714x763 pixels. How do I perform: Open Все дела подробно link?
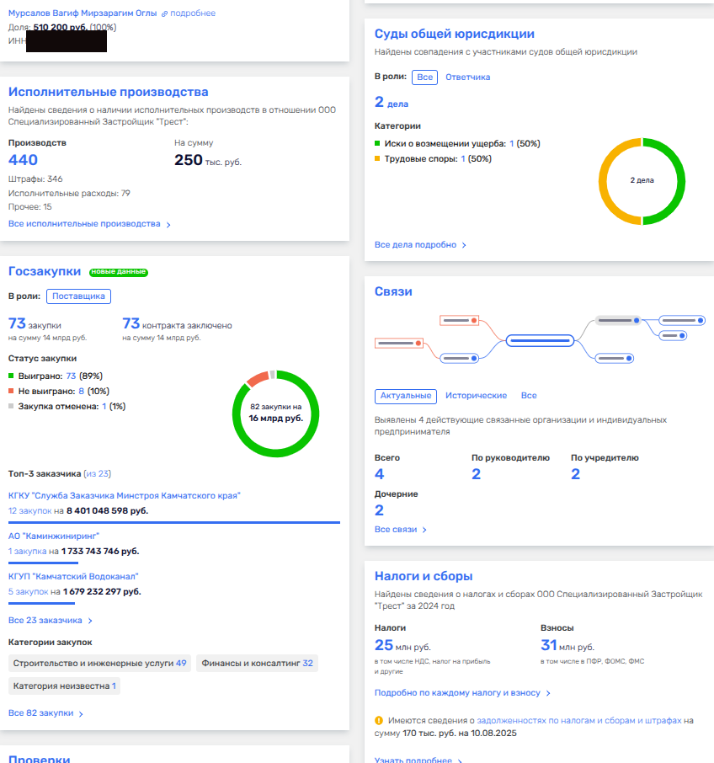(x=420, y=245)
